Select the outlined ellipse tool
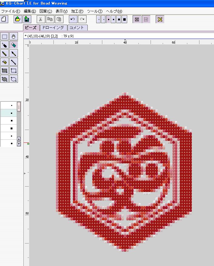 tap(14, 79)
